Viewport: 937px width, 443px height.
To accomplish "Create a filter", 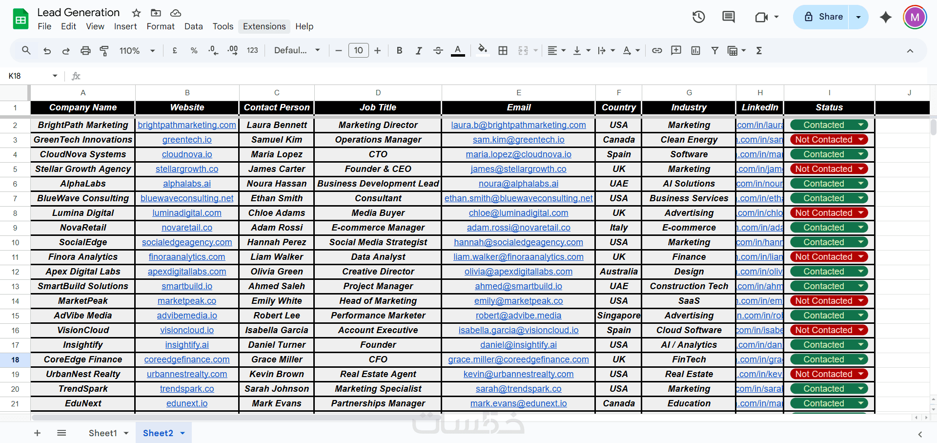I will (714, 50).
